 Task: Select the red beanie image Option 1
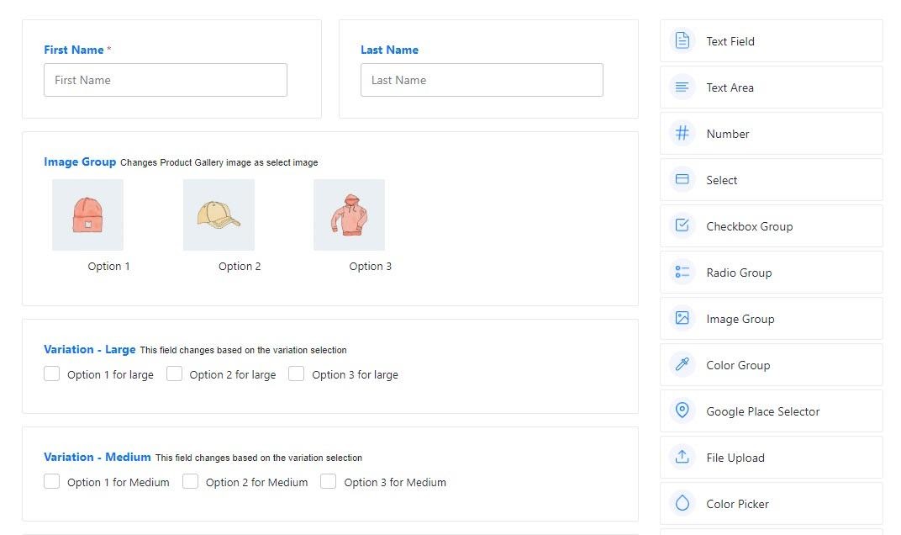coord(88,215)
